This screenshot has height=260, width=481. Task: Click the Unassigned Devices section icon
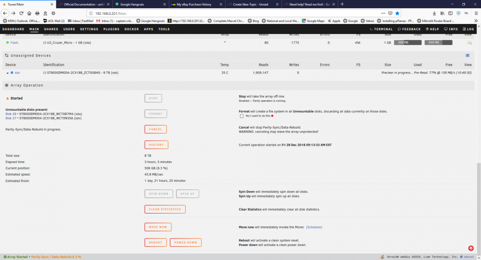(x=6, y=55)
